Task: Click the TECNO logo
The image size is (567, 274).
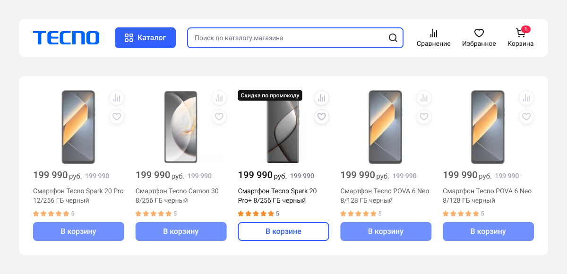Action: coord(66,38)
